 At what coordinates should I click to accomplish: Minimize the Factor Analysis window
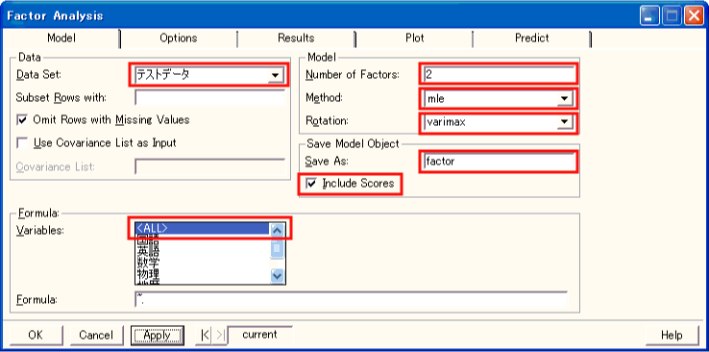point(649,16)
